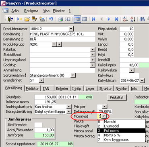Select Moms 6 % option
This screenshot has width=149, height=147.
[x=121, y=135]
